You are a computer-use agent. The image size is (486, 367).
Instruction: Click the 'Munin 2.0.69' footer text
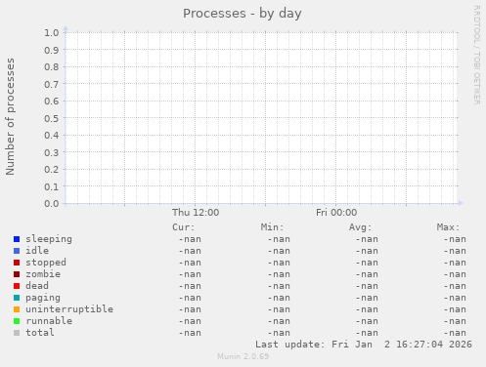pos(243,356)
